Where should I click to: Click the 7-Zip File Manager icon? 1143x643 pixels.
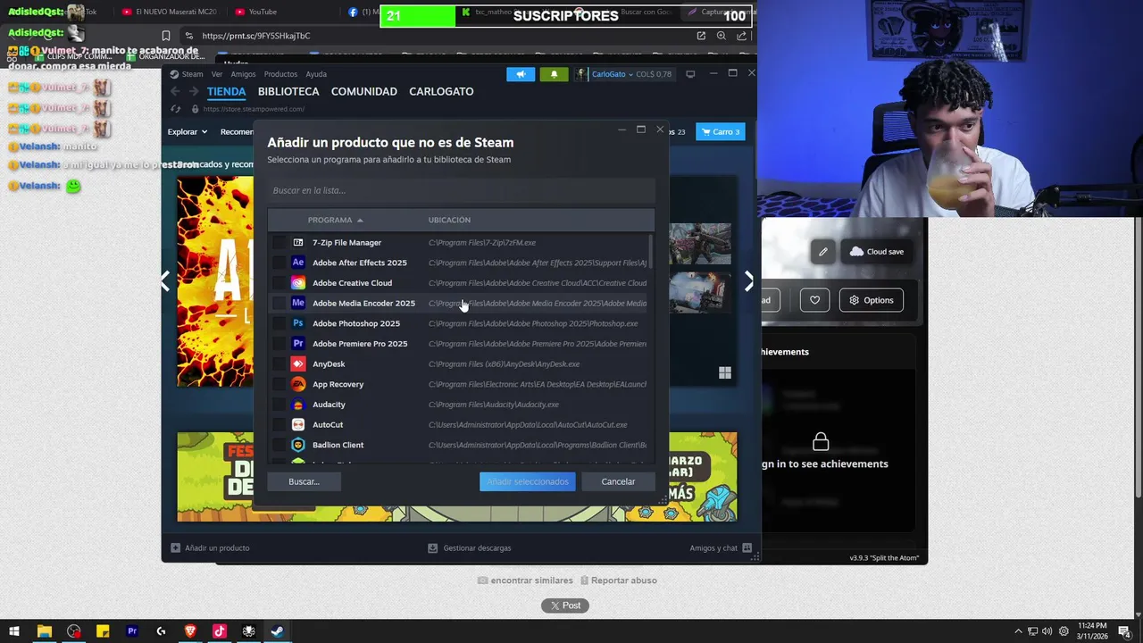coord(298,243)
